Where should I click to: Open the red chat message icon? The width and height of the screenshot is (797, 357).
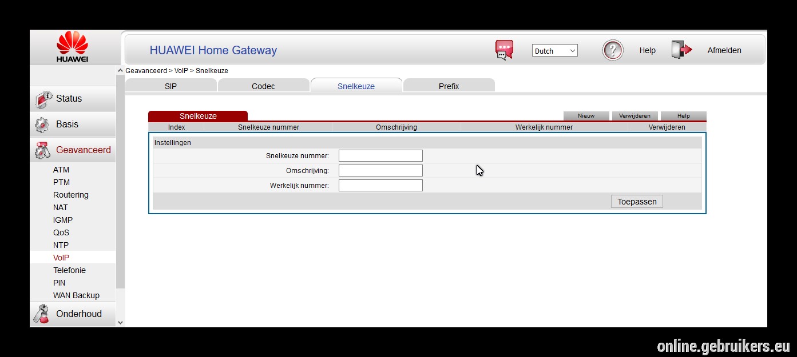(x=504, y=50)
